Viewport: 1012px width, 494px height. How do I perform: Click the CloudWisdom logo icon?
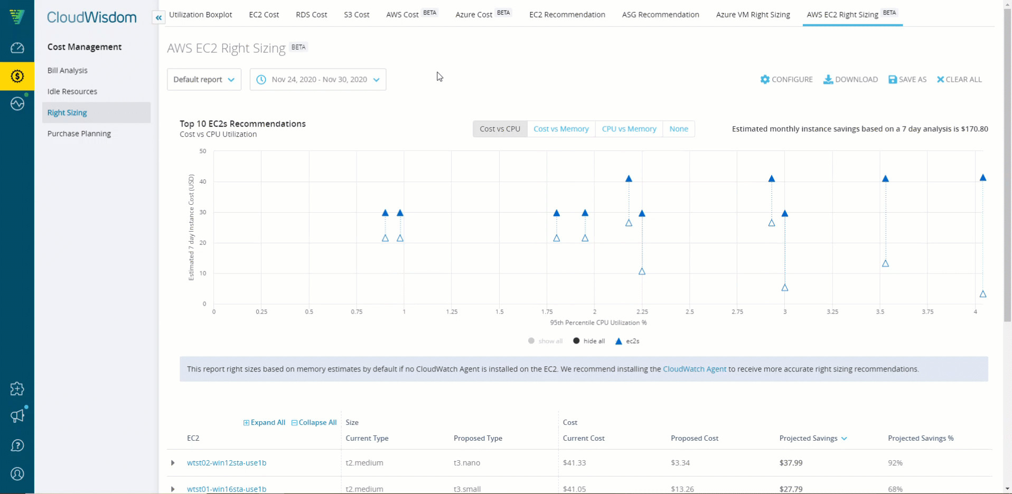17,16
